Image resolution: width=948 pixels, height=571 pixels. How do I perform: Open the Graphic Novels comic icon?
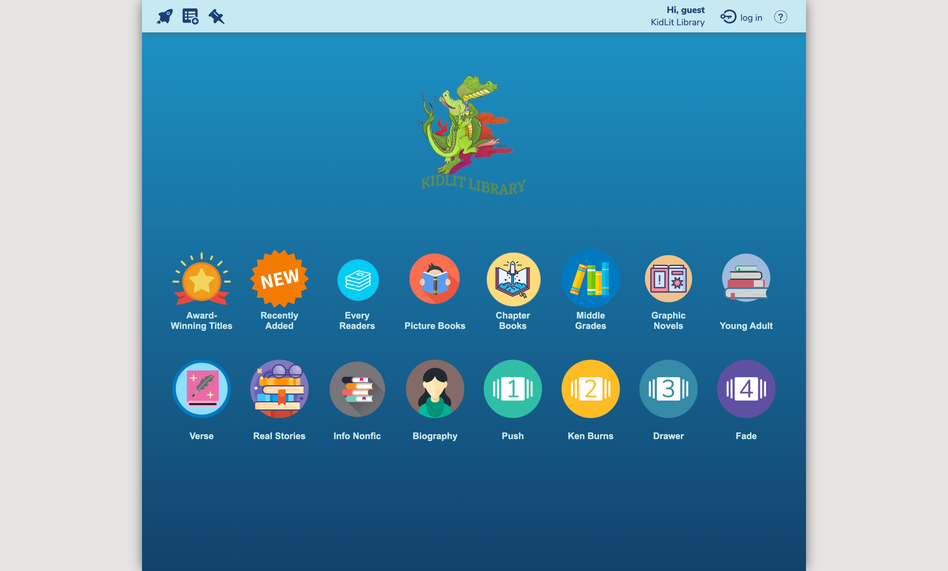[668, 279]
